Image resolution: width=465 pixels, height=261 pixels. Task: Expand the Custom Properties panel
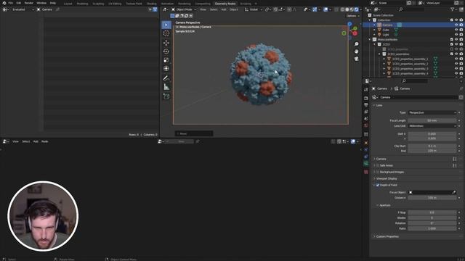click(x=387, y=236)
